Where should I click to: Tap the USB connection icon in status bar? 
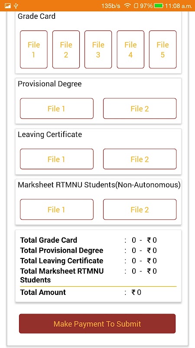pos(16,6)
